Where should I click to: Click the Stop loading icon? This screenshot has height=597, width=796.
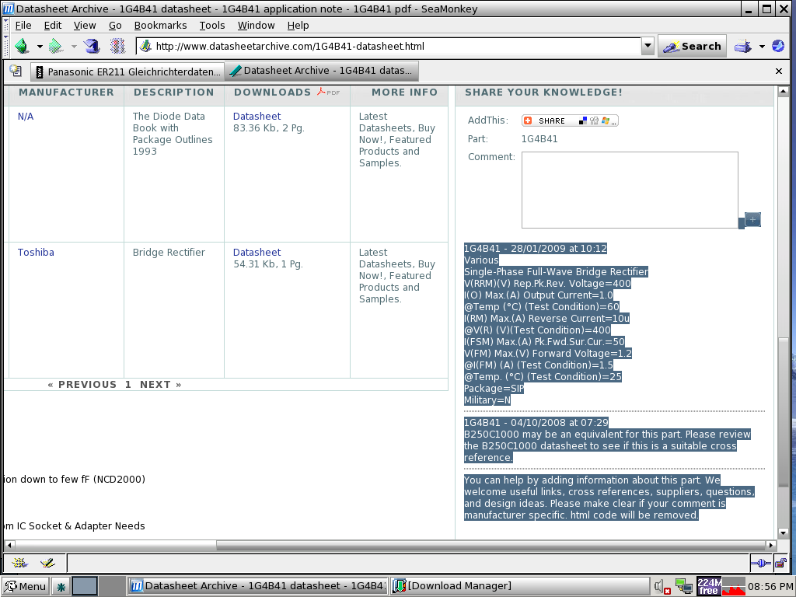pos(117,46)
